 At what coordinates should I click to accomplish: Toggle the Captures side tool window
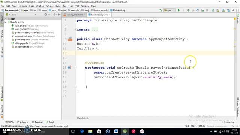tap(2, 52)
